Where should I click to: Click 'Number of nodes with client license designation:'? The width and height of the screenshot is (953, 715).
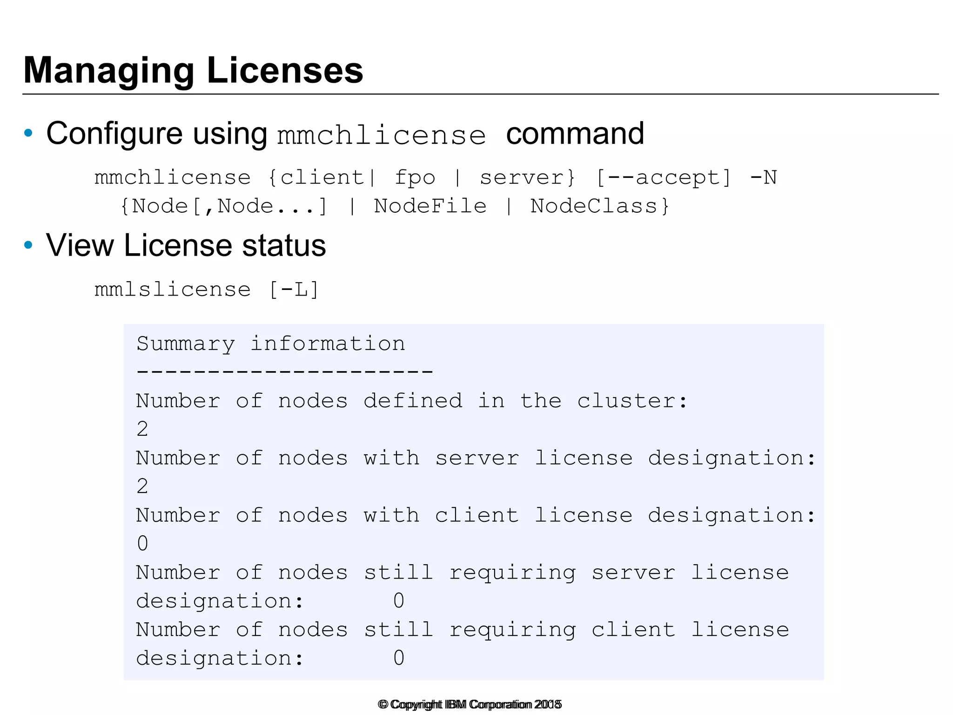tap(476, 516)
